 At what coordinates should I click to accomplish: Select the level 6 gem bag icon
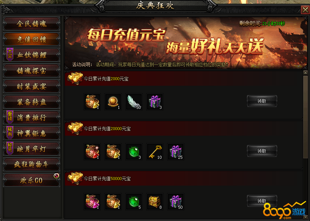coord(113,202)
